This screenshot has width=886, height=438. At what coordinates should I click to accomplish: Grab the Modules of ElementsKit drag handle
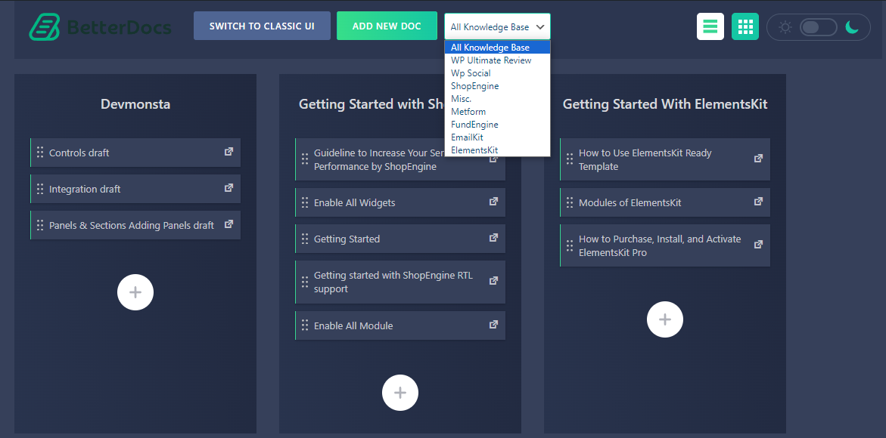coord(570,202)
